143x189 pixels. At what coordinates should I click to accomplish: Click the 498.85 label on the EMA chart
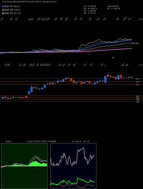point(135,43)
